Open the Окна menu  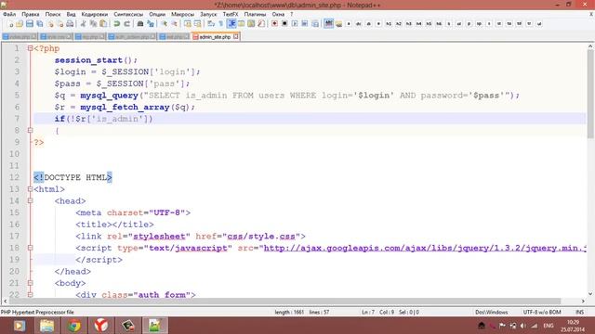pos(278,15)
